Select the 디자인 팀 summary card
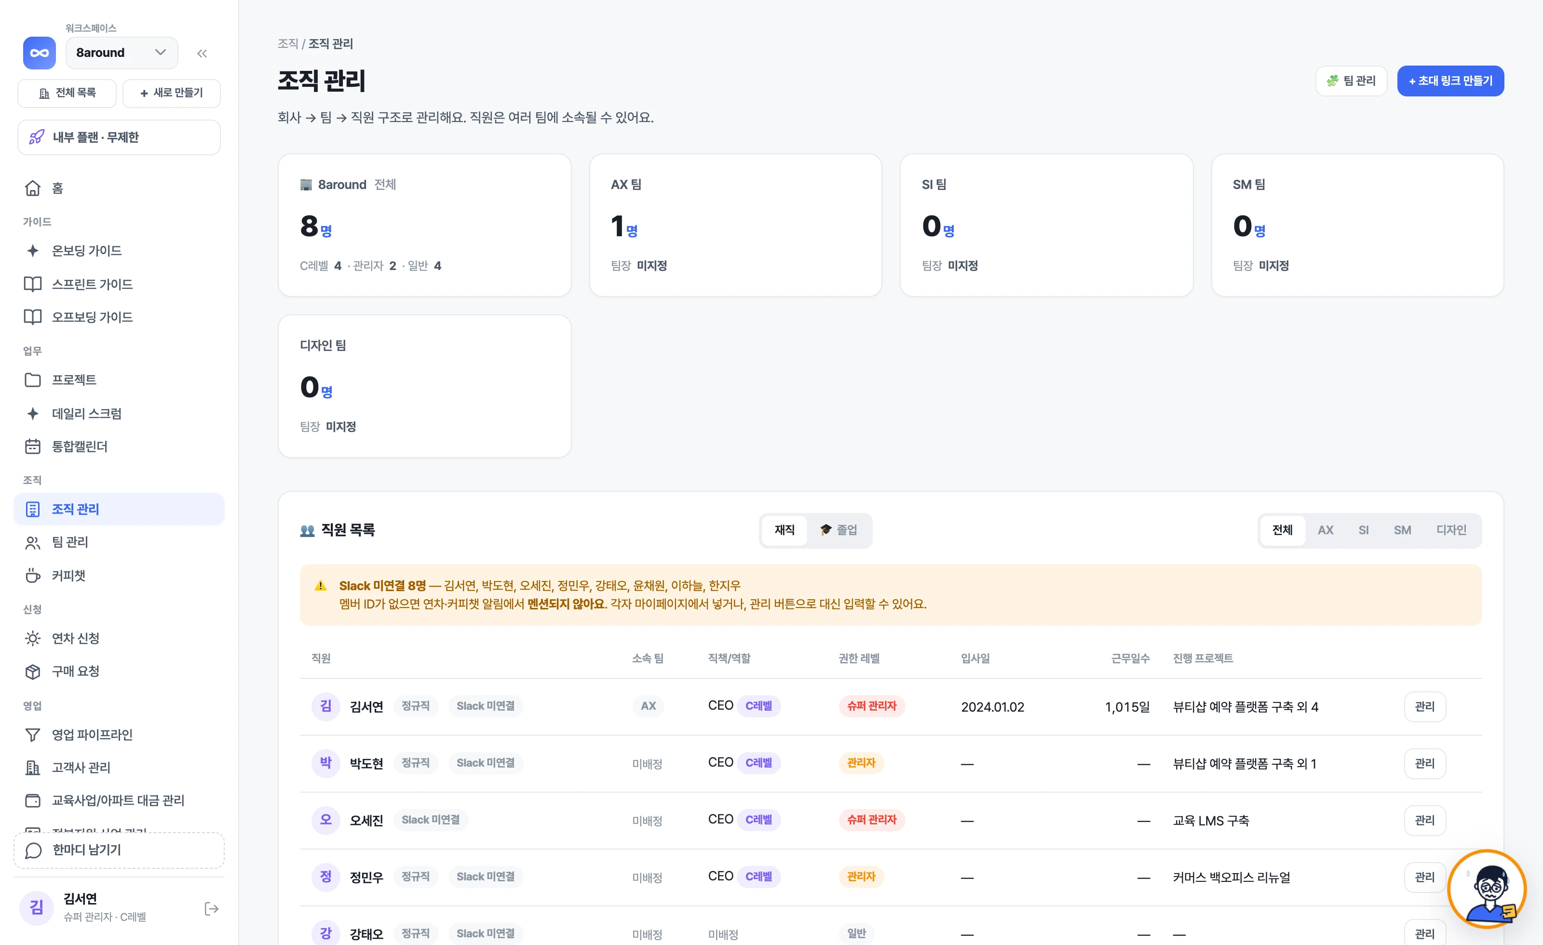This screenshot has width=1543, height=945. (x=425, y=386)
